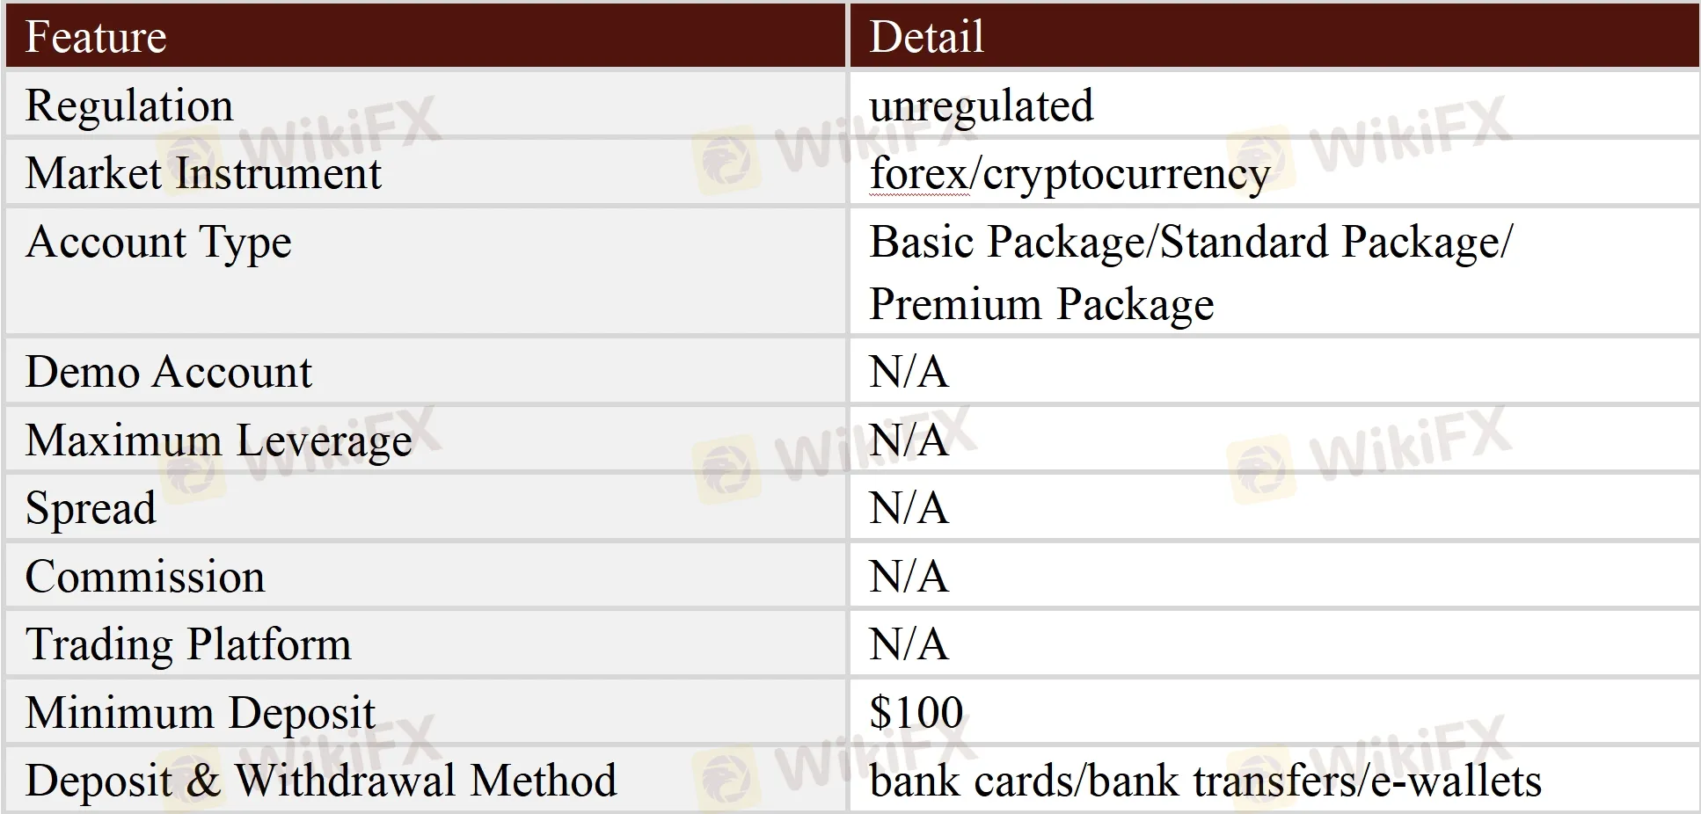Viewport: 1701px width, 814px height.
Task: Click the $100 minimum deposit value
Action: pos(916,712)
